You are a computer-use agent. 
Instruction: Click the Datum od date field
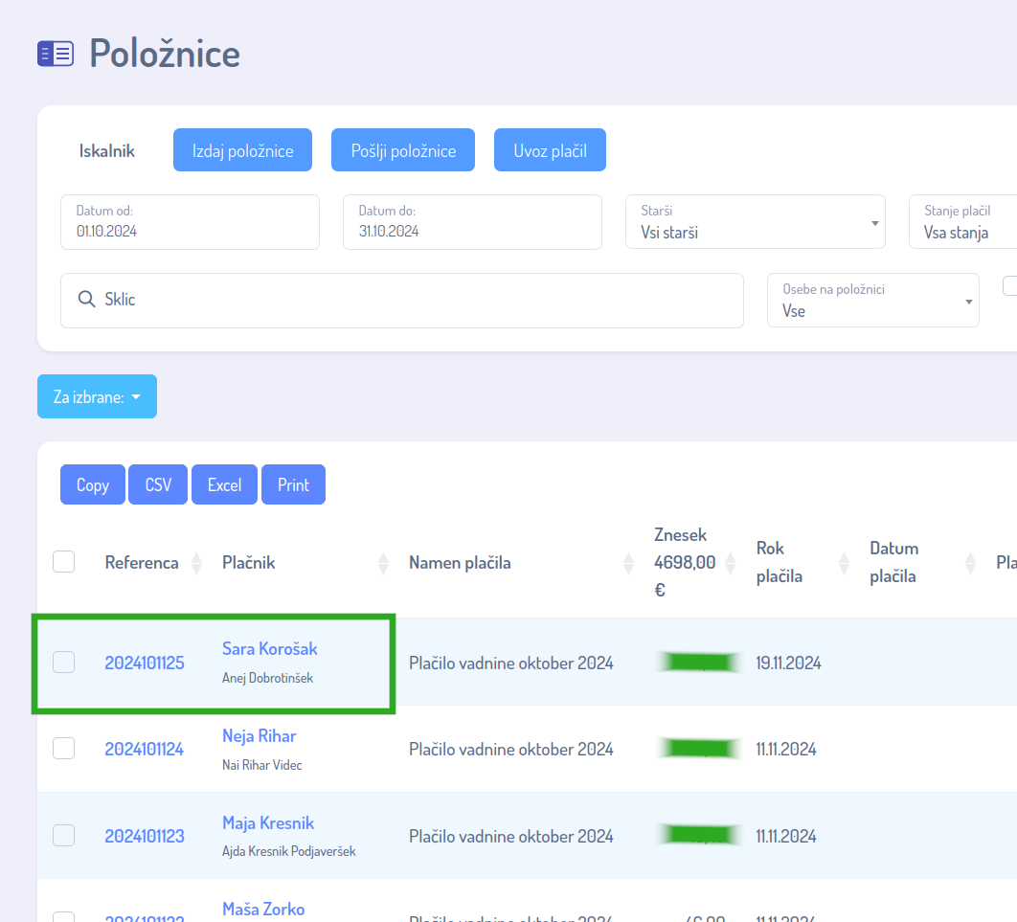tap(190, 222)
